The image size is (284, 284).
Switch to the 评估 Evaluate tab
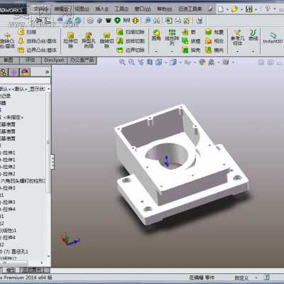[31, 60]
